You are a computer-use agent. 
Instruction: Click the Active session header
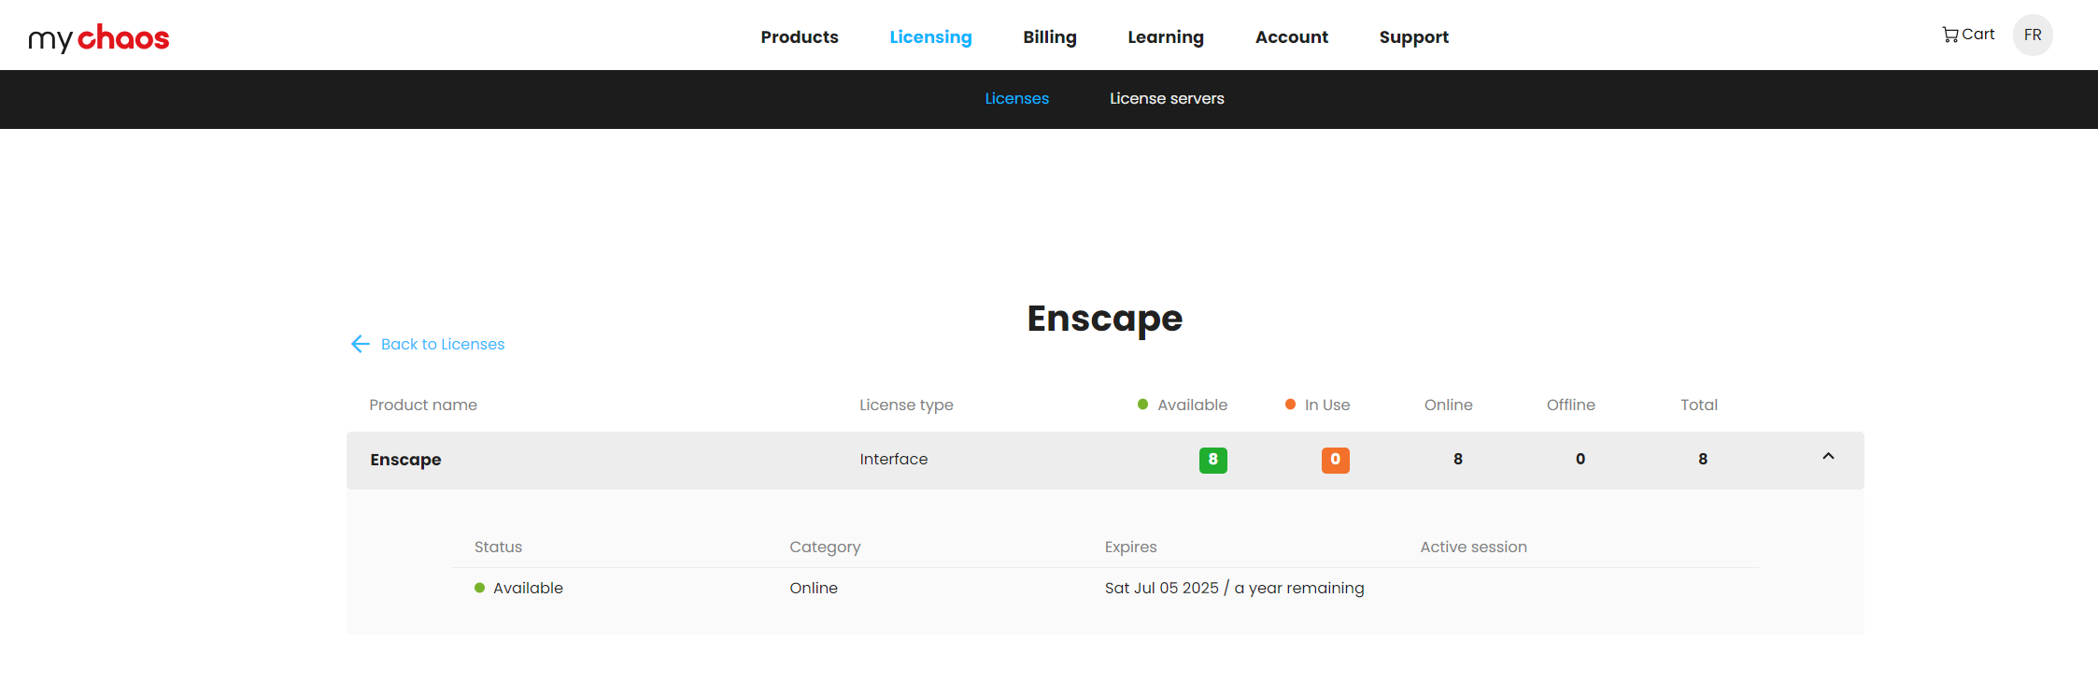coord(1473,547)
